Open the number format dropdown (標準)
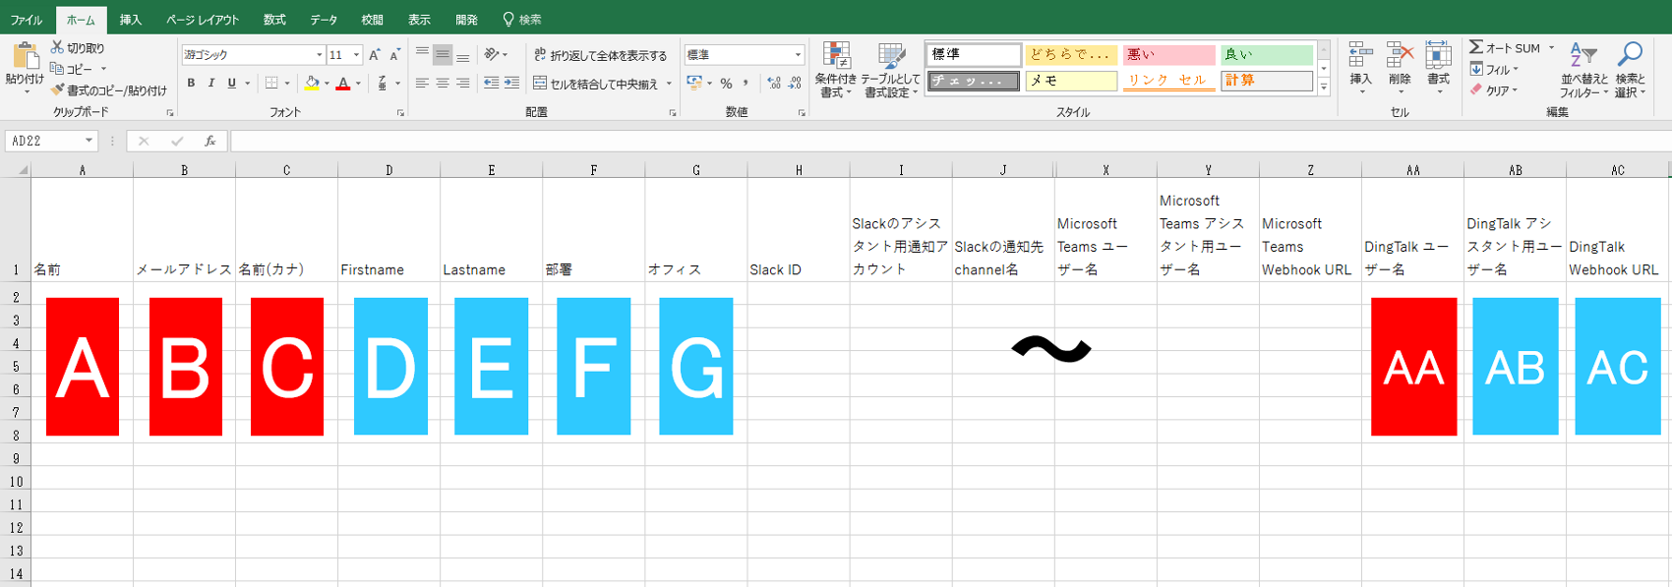Screen dimensions: 1672x587 click(798, 55)
